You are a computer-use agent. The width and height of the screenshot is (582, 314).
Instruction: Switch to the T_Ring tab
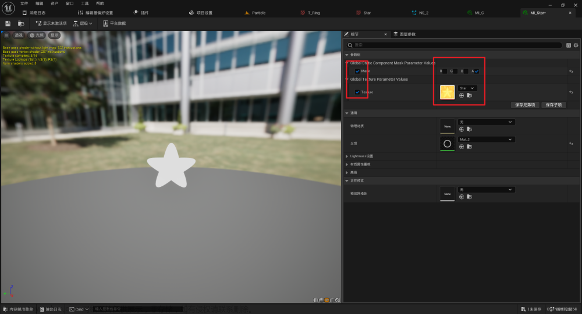(310, 13)
